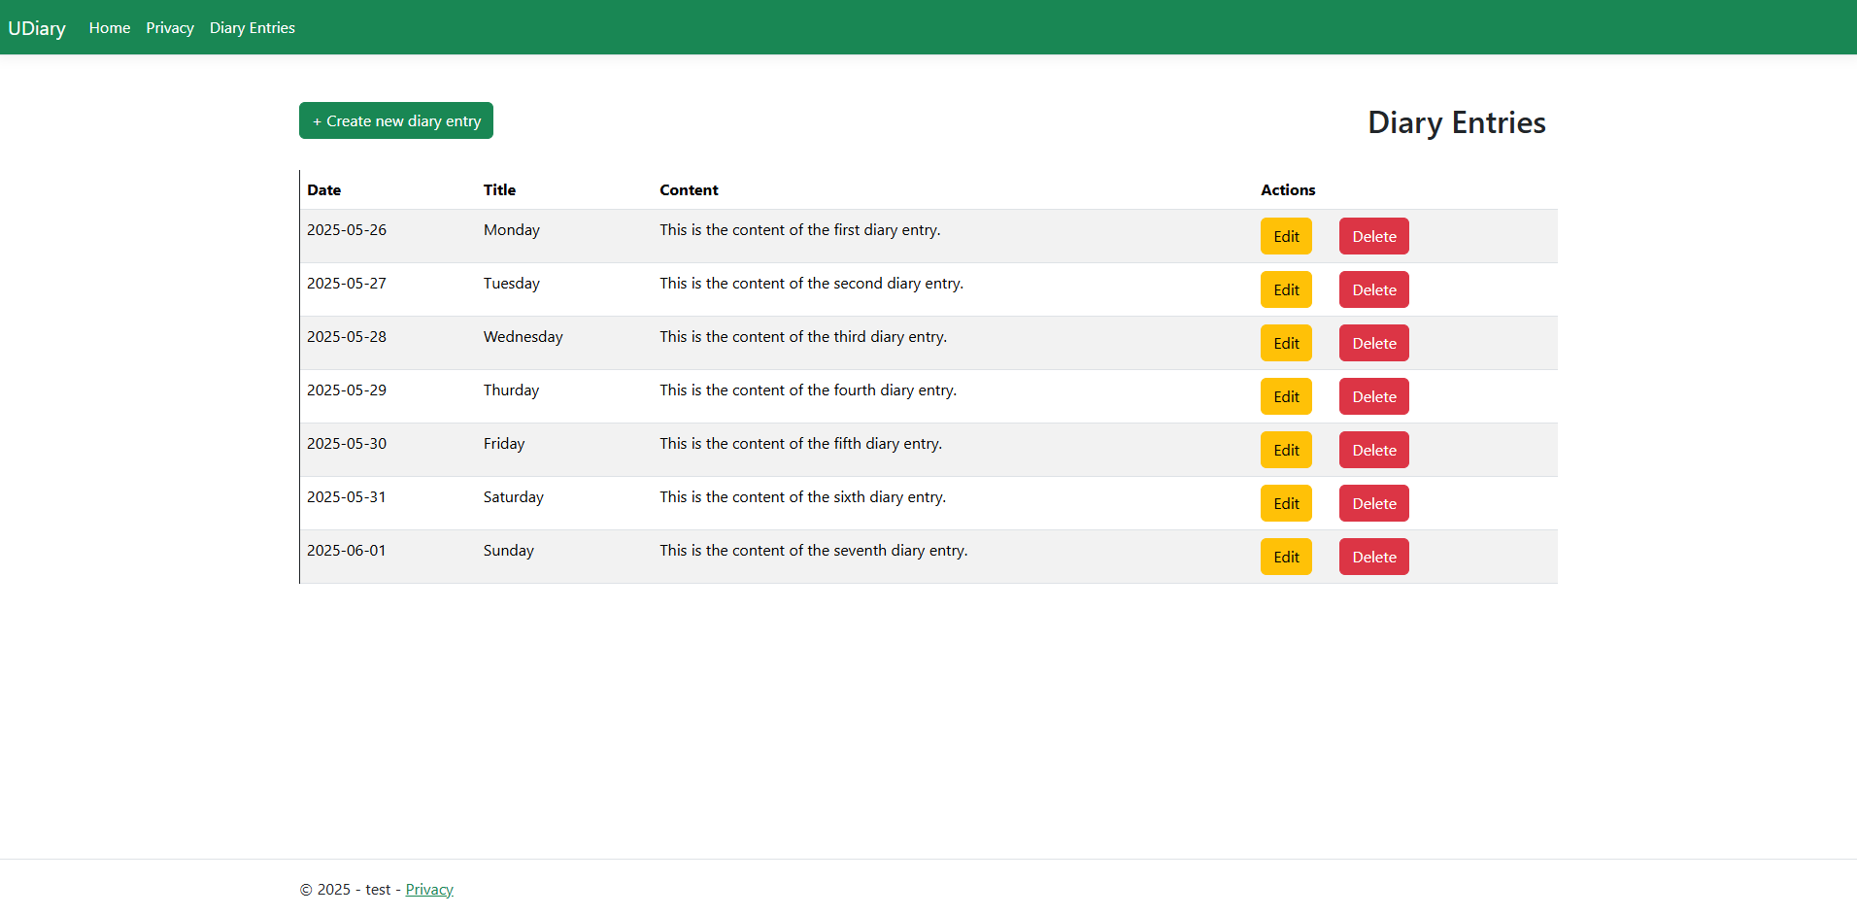Edit the Monday diary entry
Viewport: 1857px width, 915px height.
1286,236
